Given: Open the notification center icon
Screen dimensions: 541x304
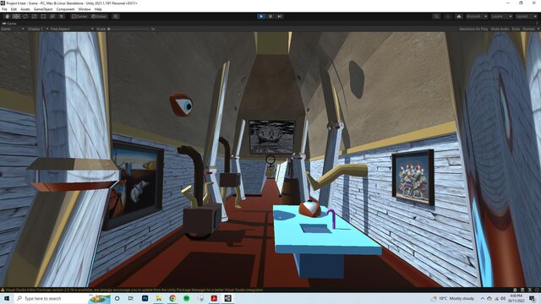Looking at the screenshot, I should click(533, 298).
